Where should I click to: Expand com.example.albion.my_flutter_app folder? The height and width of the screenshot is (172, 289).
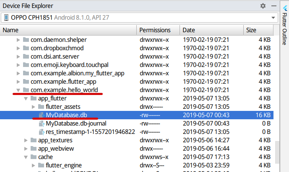(18, 73)
